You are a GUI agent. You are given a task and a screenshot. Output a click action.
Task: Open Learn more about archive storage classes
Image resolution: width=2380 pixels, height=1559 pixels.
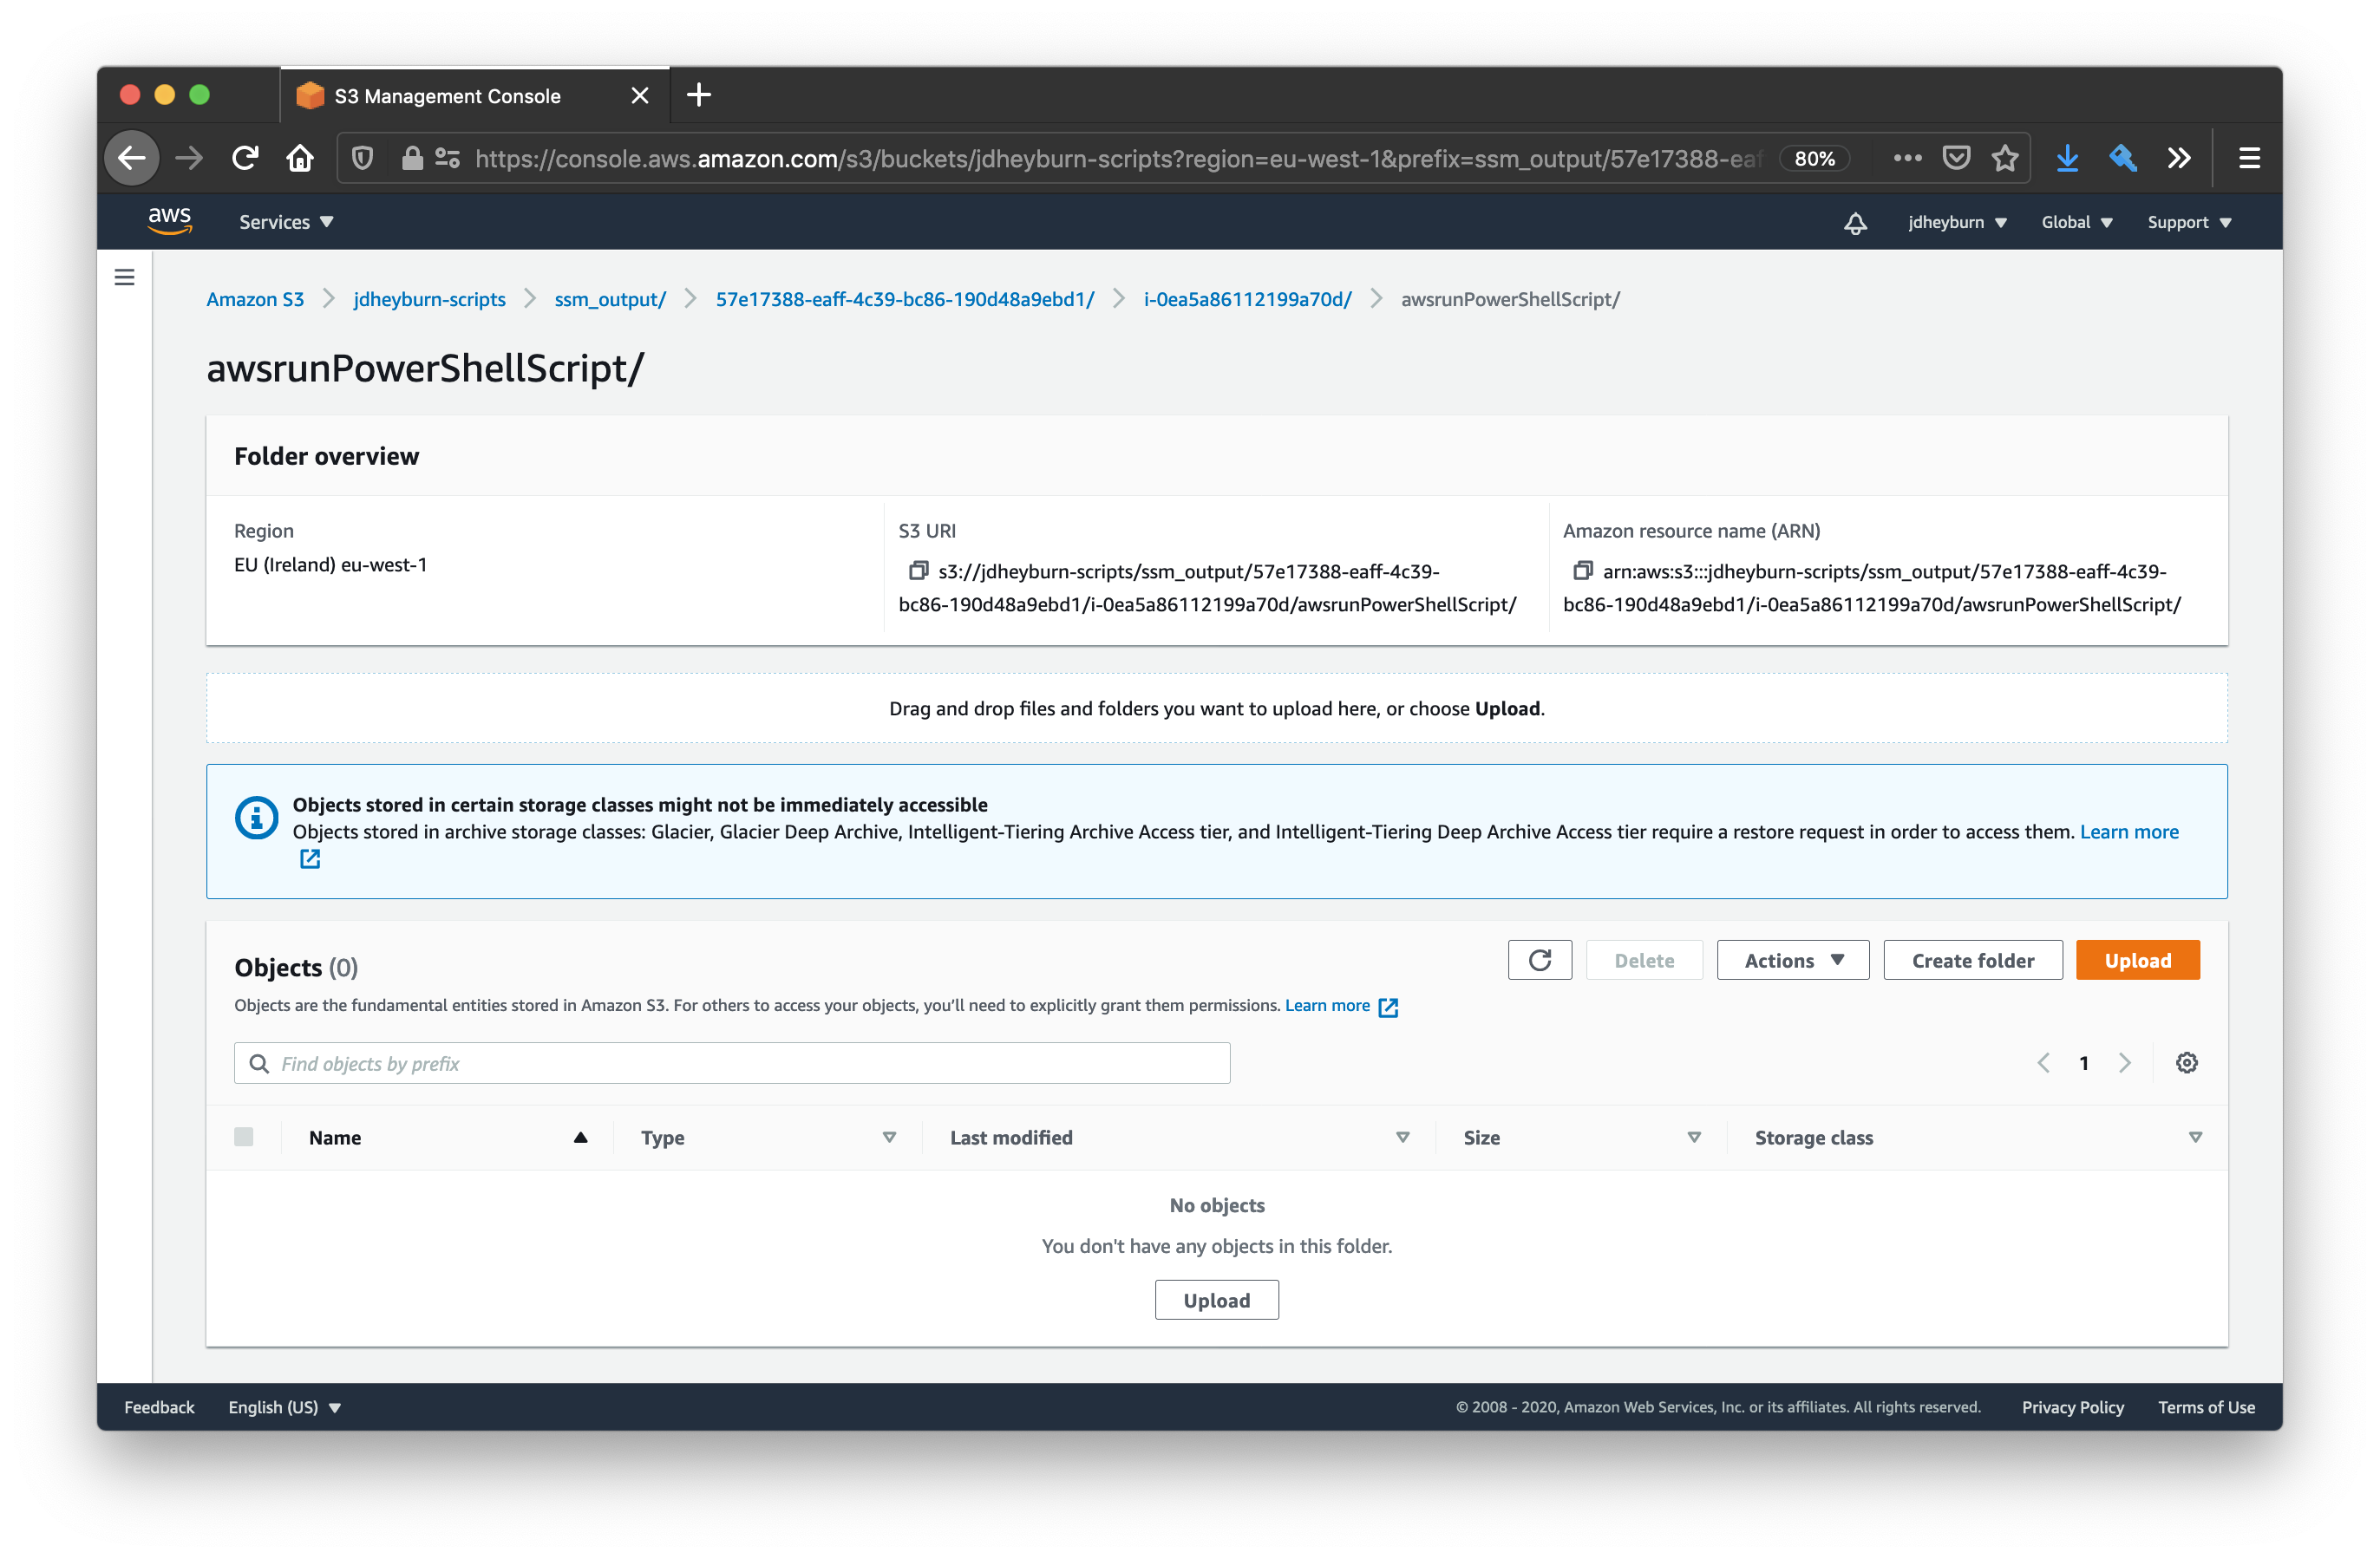(x=2129, y=831)
